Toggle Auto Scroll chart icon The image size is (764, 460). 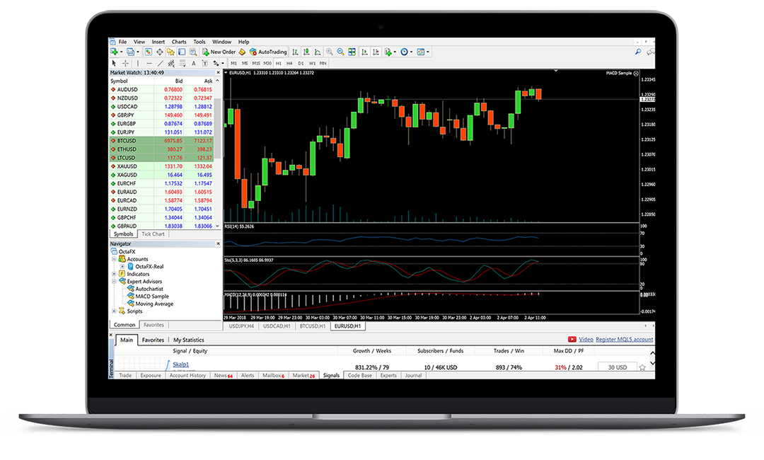point(364,52)
